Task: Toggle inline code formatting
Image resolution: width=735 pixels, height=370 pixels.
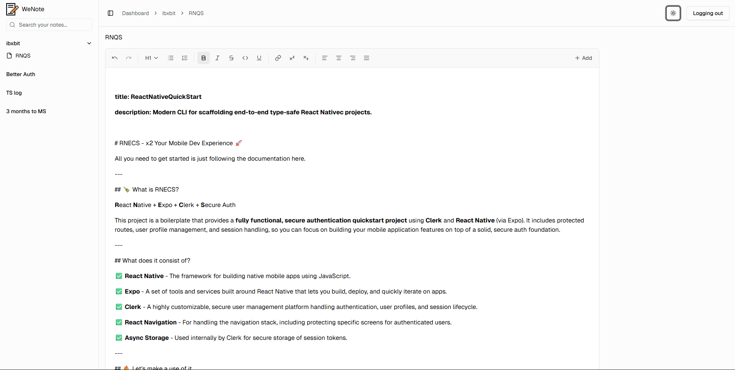Action: click(x=245, y=58)
